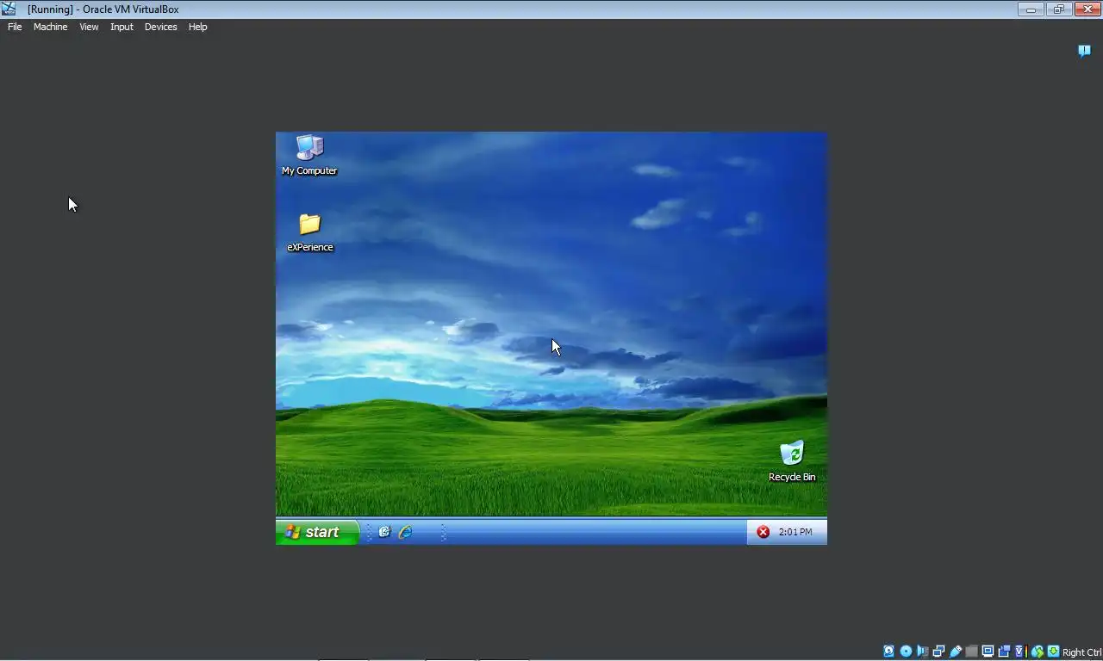The height and width of the screenshot is (661, 1103).
Task: Click the virtualization features status icon
Action: click(1021, 652)
